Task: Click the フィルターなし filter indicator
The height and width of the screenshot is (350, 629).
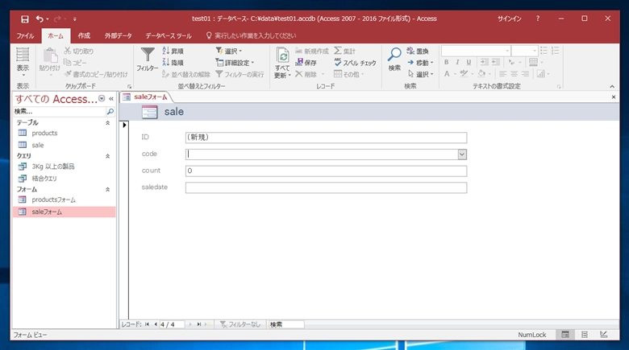Action: pos(240,324)
